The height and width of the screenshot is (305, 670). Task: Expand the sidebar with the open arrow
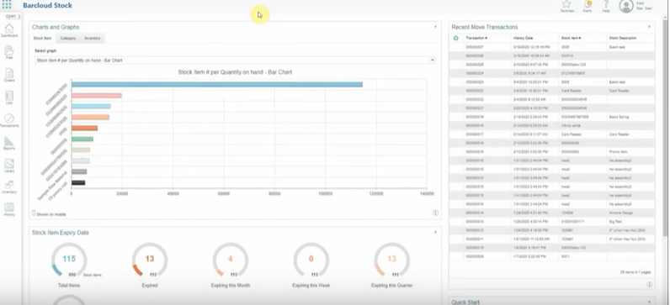[13, 16]
